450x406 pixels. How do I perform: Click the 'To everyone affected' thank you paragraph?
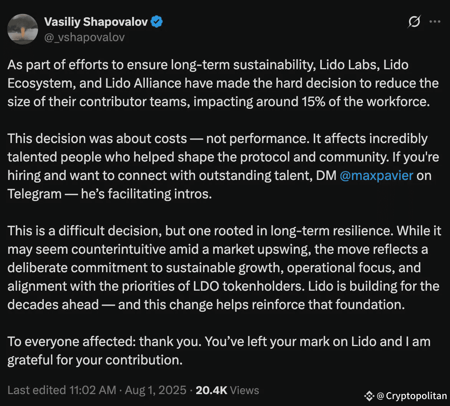pos(219,351)
